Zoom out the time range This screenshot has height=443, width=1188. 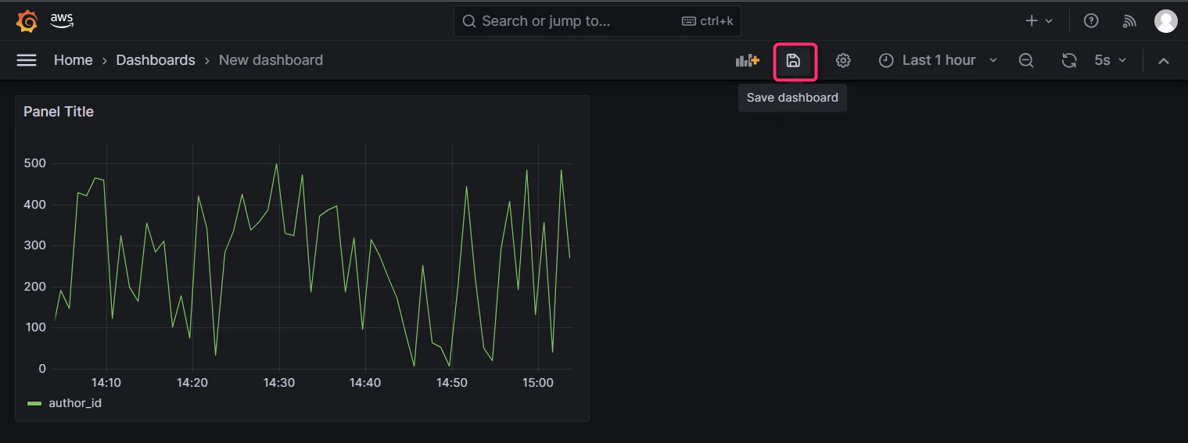(x=1026, y=60)
